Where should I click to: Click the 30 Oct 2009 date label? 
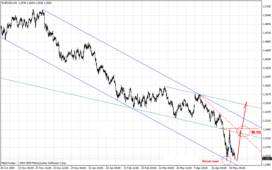[x=7, y=168]
